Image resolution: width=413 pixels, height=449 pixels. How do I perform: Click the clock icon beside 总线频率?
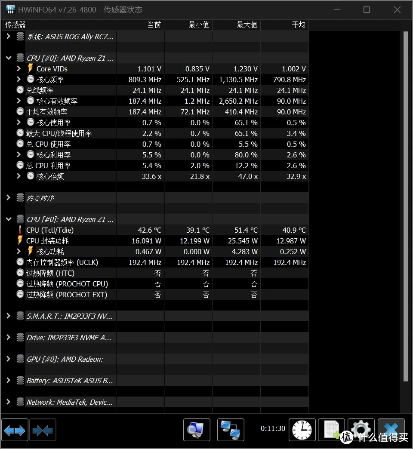(20, 90)
